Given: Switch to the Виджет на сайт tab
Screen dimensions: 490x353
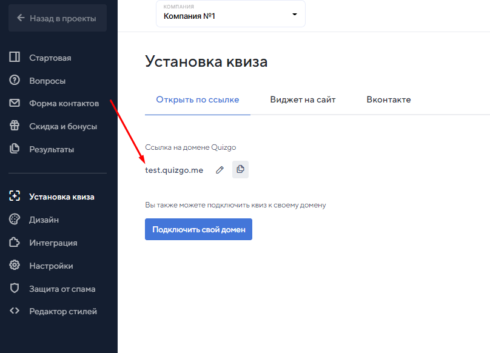Looking at the screenshot, I should point(303,99).
